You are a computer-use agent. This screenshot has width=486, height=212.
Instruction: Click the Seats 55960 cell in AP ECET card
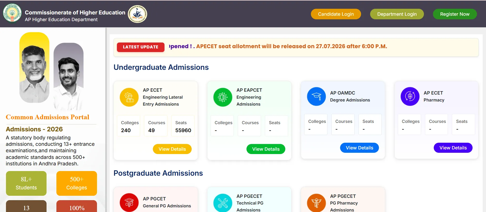click(x=183, y=126)
